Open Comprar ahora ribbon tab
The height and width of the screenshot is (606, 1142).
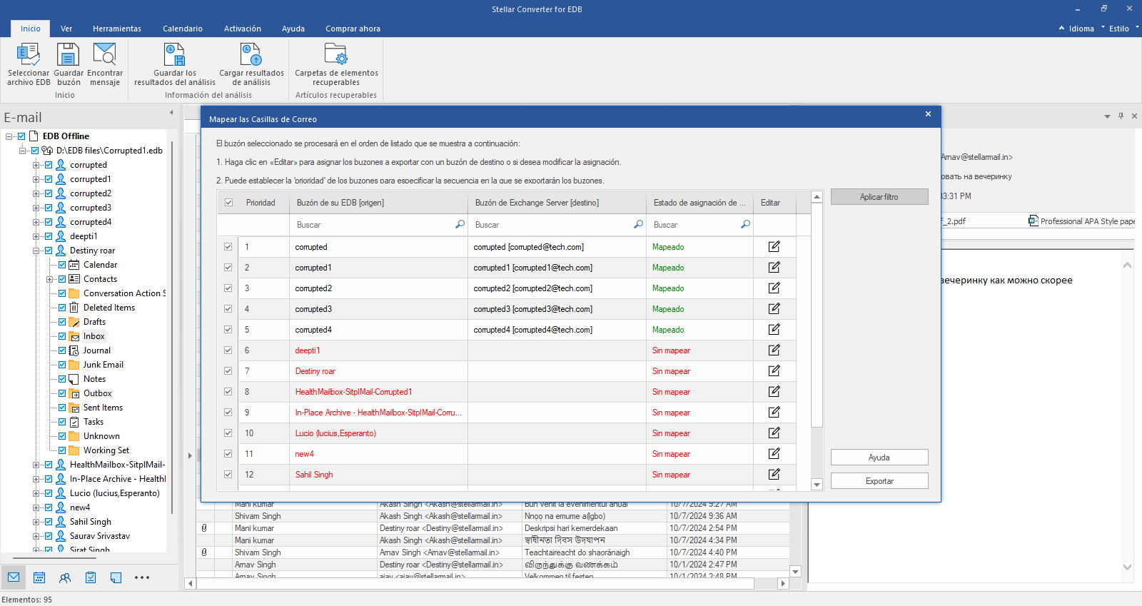click(x=353, y=29)
